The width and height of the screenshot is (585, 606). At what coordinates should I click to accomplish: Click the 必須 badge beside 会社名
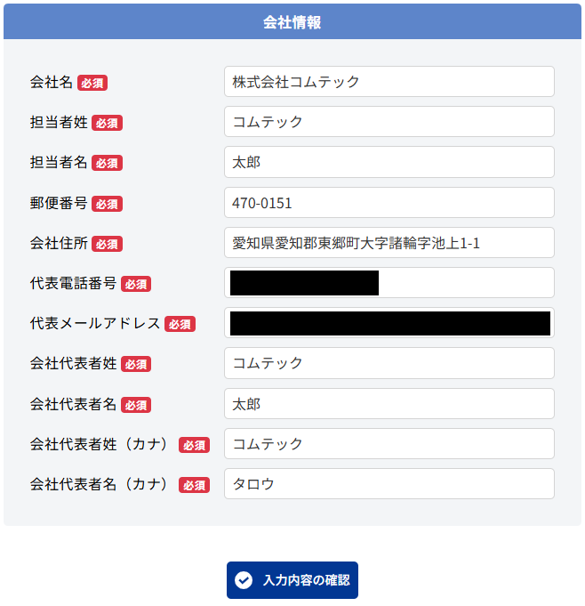92,83
